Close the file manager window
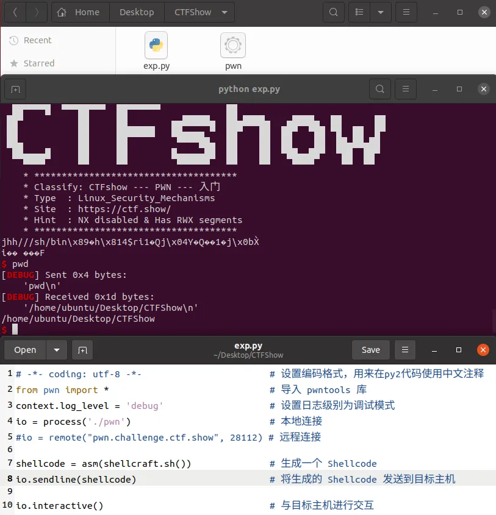496x515 pixels. tap(484, 12)
